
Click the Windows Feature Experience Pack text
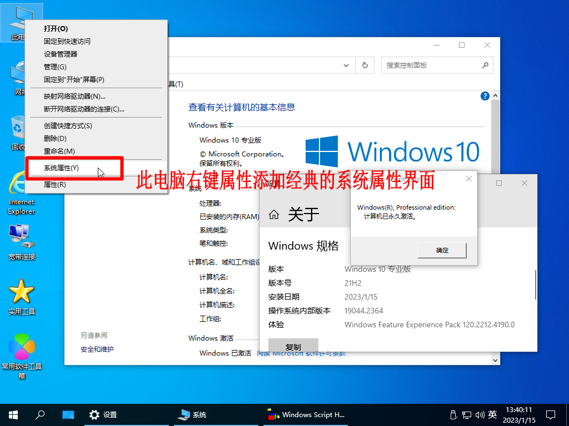tap(430, 324)
